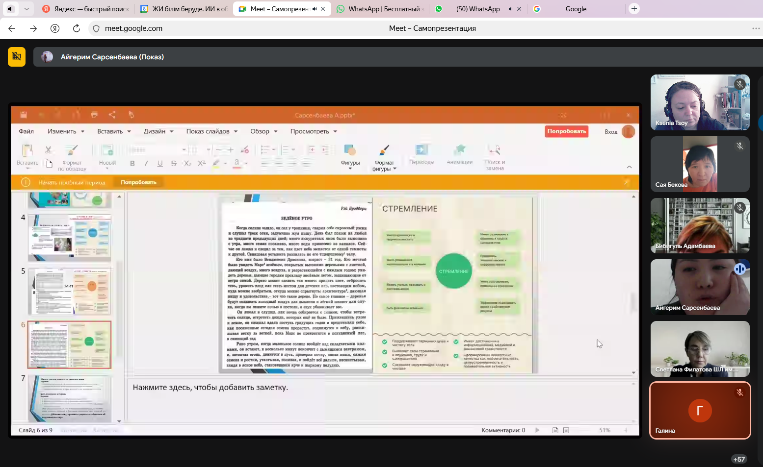The width and height of the screenshot is (763, 467).
Task: Click the Новый slide icon
Action: [107, 150]
